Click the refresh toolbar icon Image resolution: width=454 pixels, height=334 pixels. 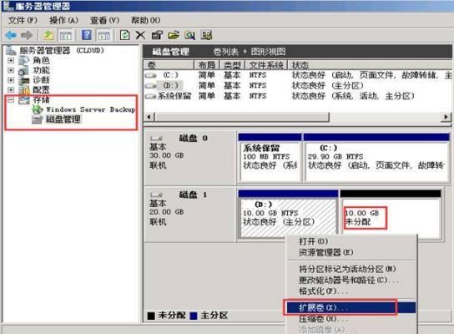coord(125,35)
